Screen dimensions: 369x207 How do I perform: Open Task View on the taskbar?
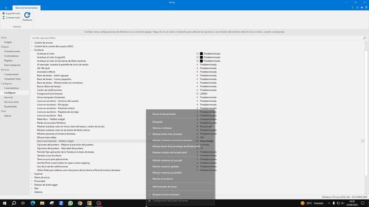23,203
